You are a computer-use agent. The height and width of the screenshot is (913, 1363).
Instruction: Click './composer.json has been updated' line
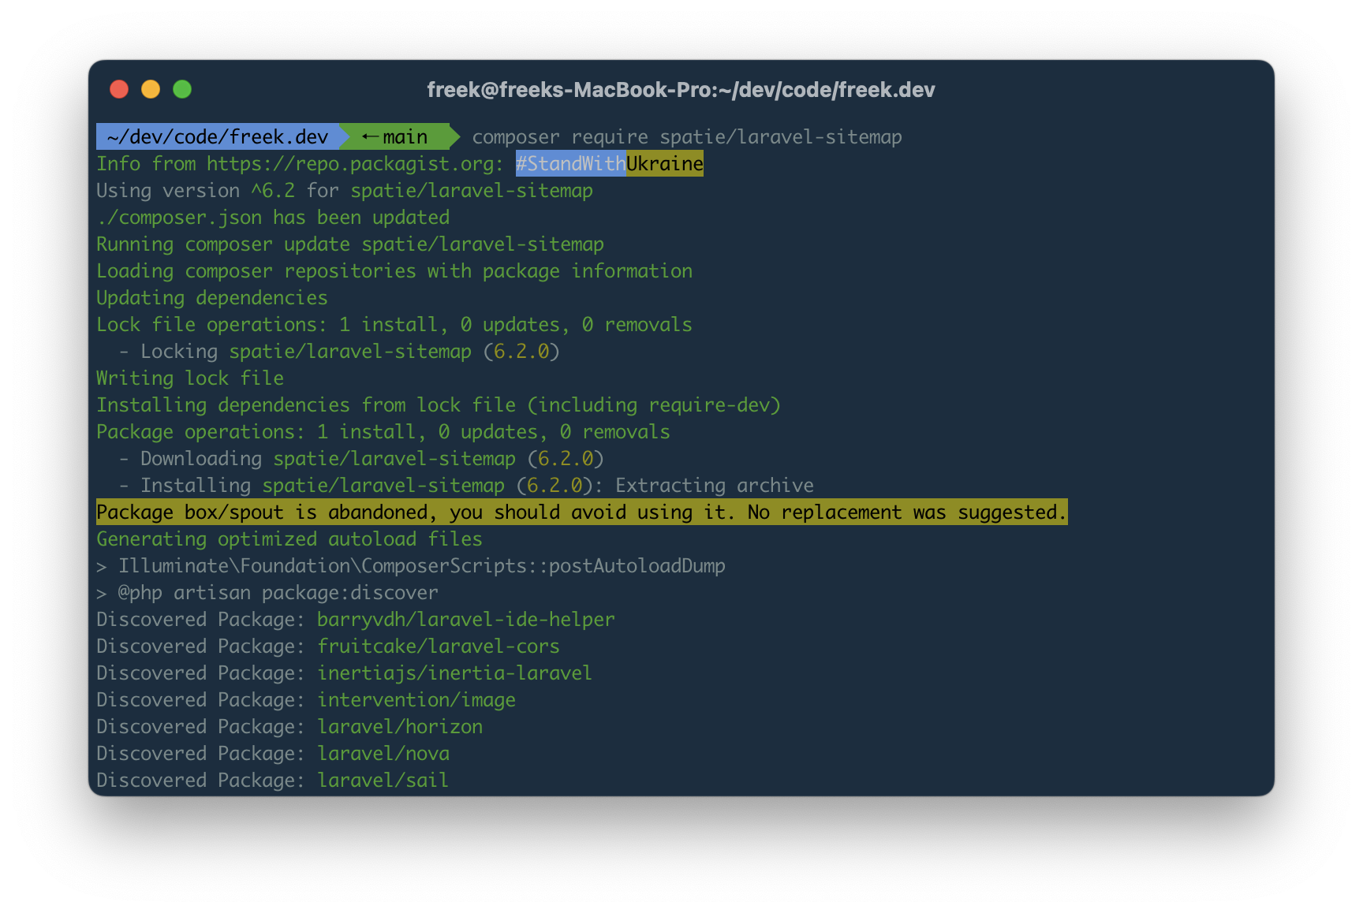(273, 218)
